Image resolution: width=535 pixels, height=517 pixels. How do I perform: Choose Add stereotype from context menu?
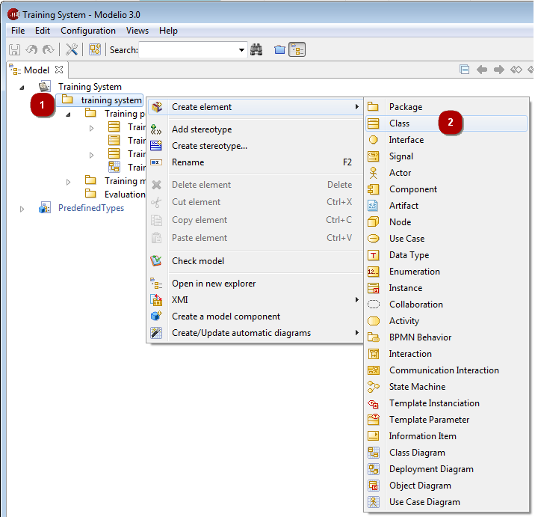[x=202, y=129]
